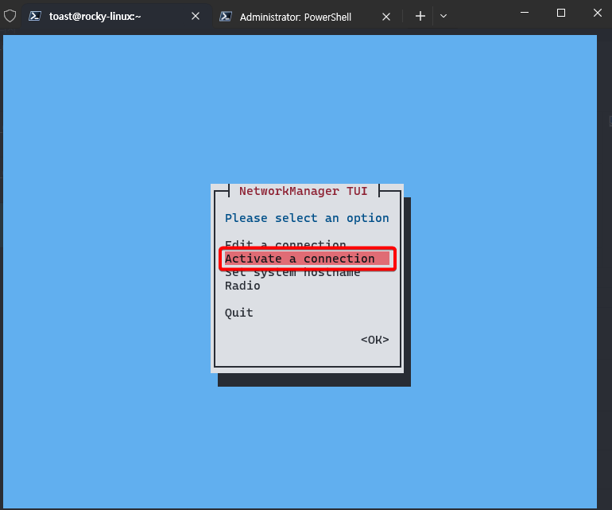Select 'Radio' in NetworkManager TUI
Image resolution: width=612 pixels, height=510 pixels.
coord(242,286)
